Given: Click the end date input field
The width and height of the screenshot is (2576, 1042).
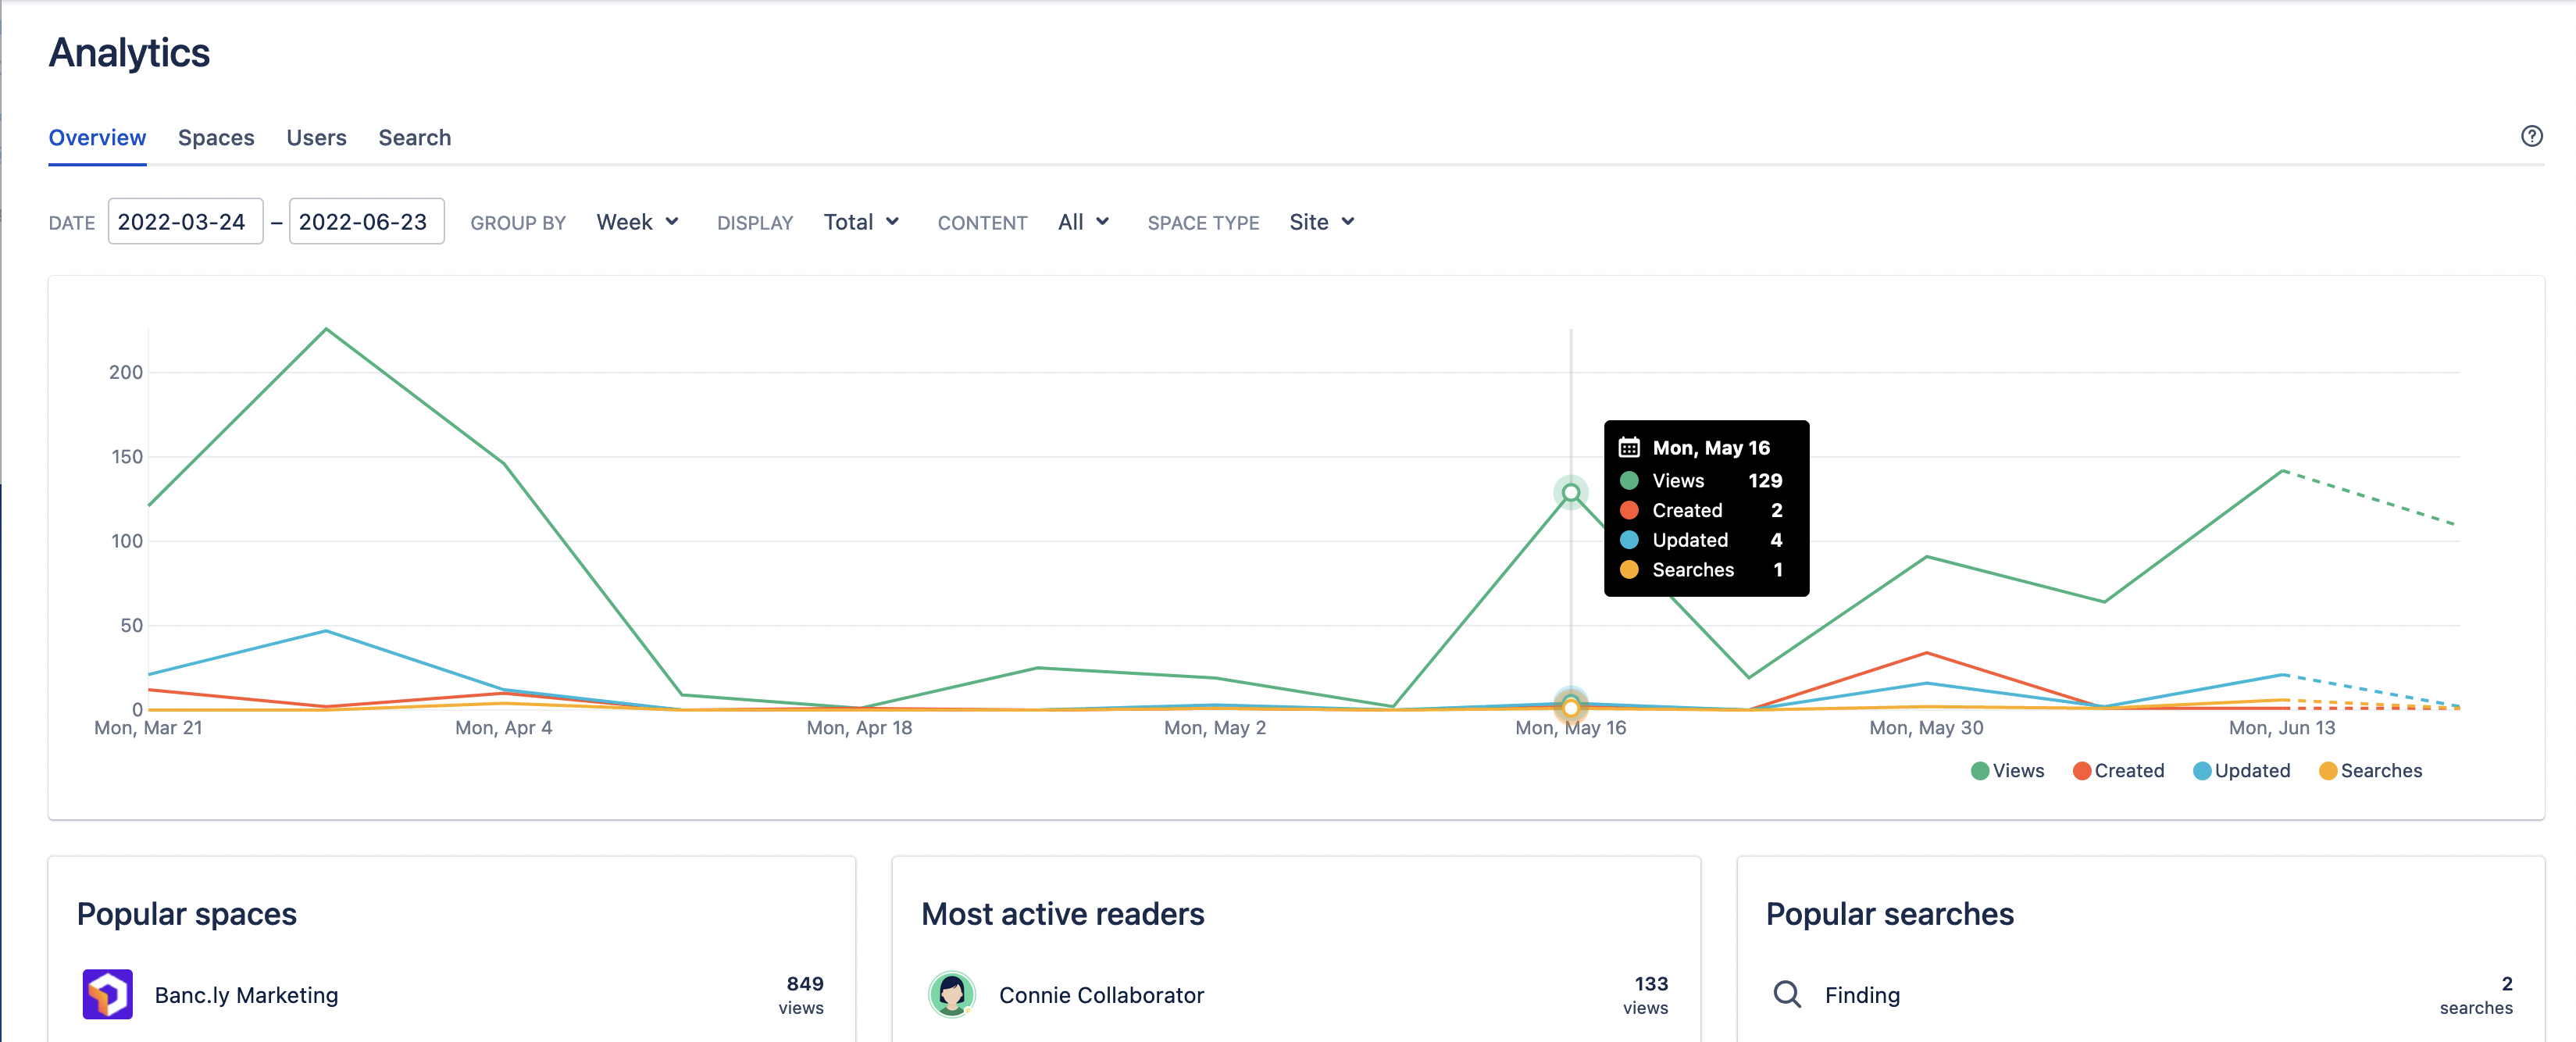Looking at the screenshot, I should tap(363, 220).
